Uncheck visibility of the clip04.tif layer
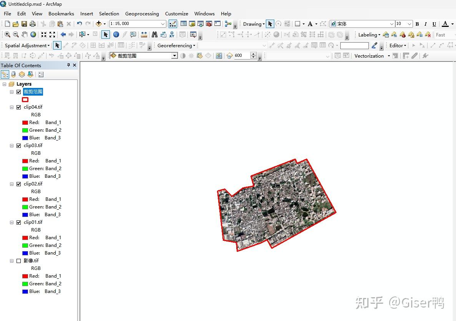Viewport: 456px width, 321px height. 18,107
